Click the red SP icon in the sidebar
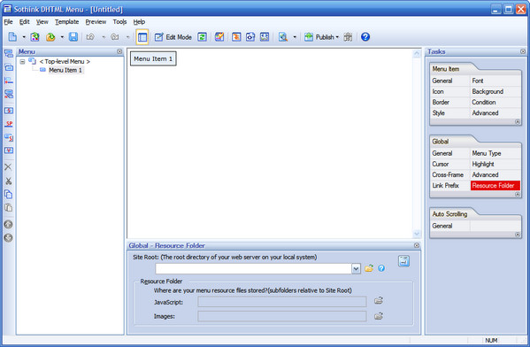Image resolution: width=530 pixels, height=347 pixels. coord(9,124)
